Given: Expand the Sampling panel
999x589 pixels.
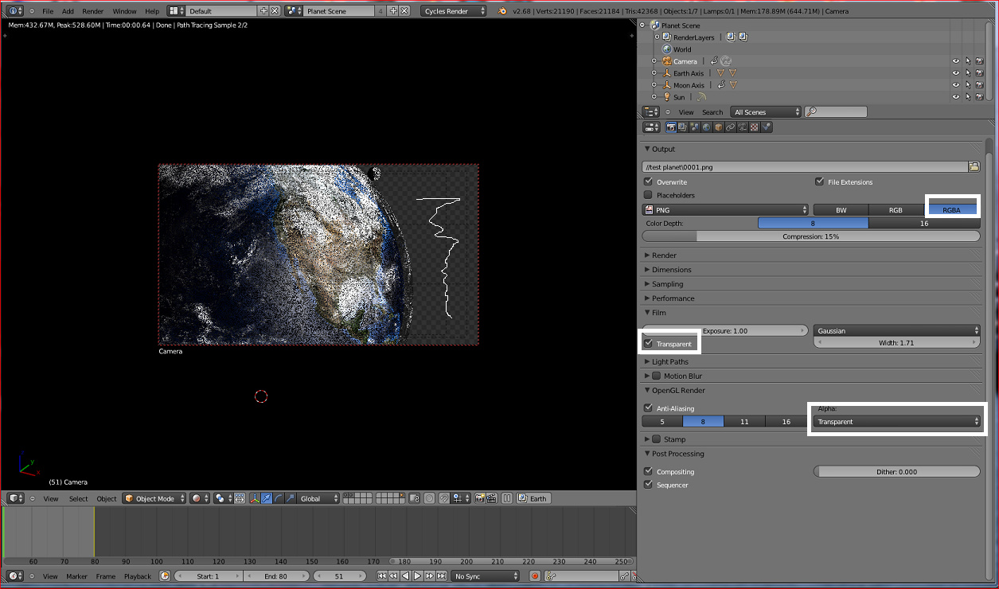Looking at the screenshot, I should (667, 284).
